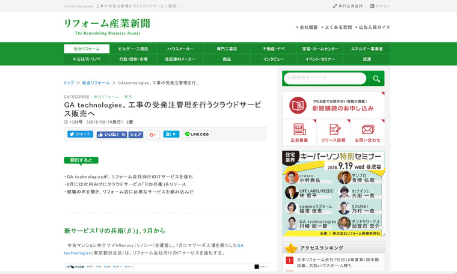Click the Hatena bookmark B! button
Image resolution: width=457 pixels, height=274 pixels.
click(171, 135)
